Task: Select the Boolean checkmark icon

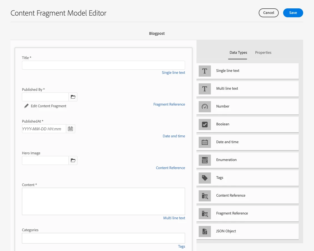Action: (x=205, y=125)
